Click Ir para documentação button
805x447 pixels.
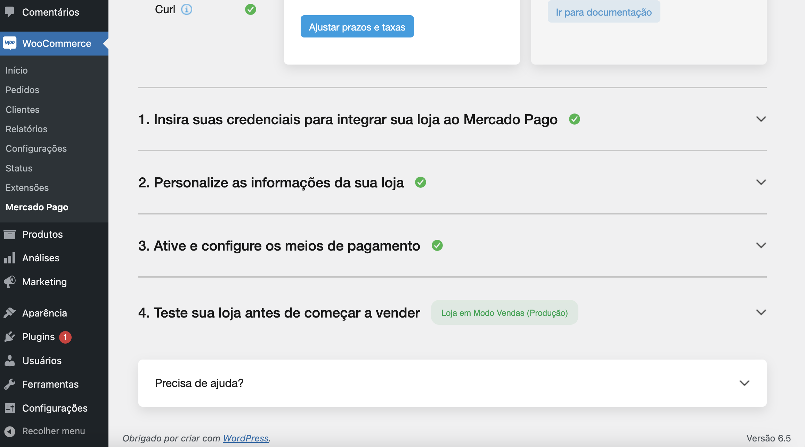point(604,11)
